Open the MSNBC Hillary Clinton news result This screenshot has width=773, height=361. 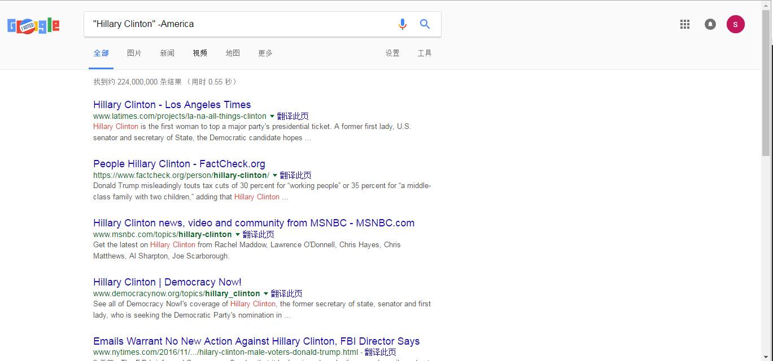pyautogui.click(x=254, y=223)
